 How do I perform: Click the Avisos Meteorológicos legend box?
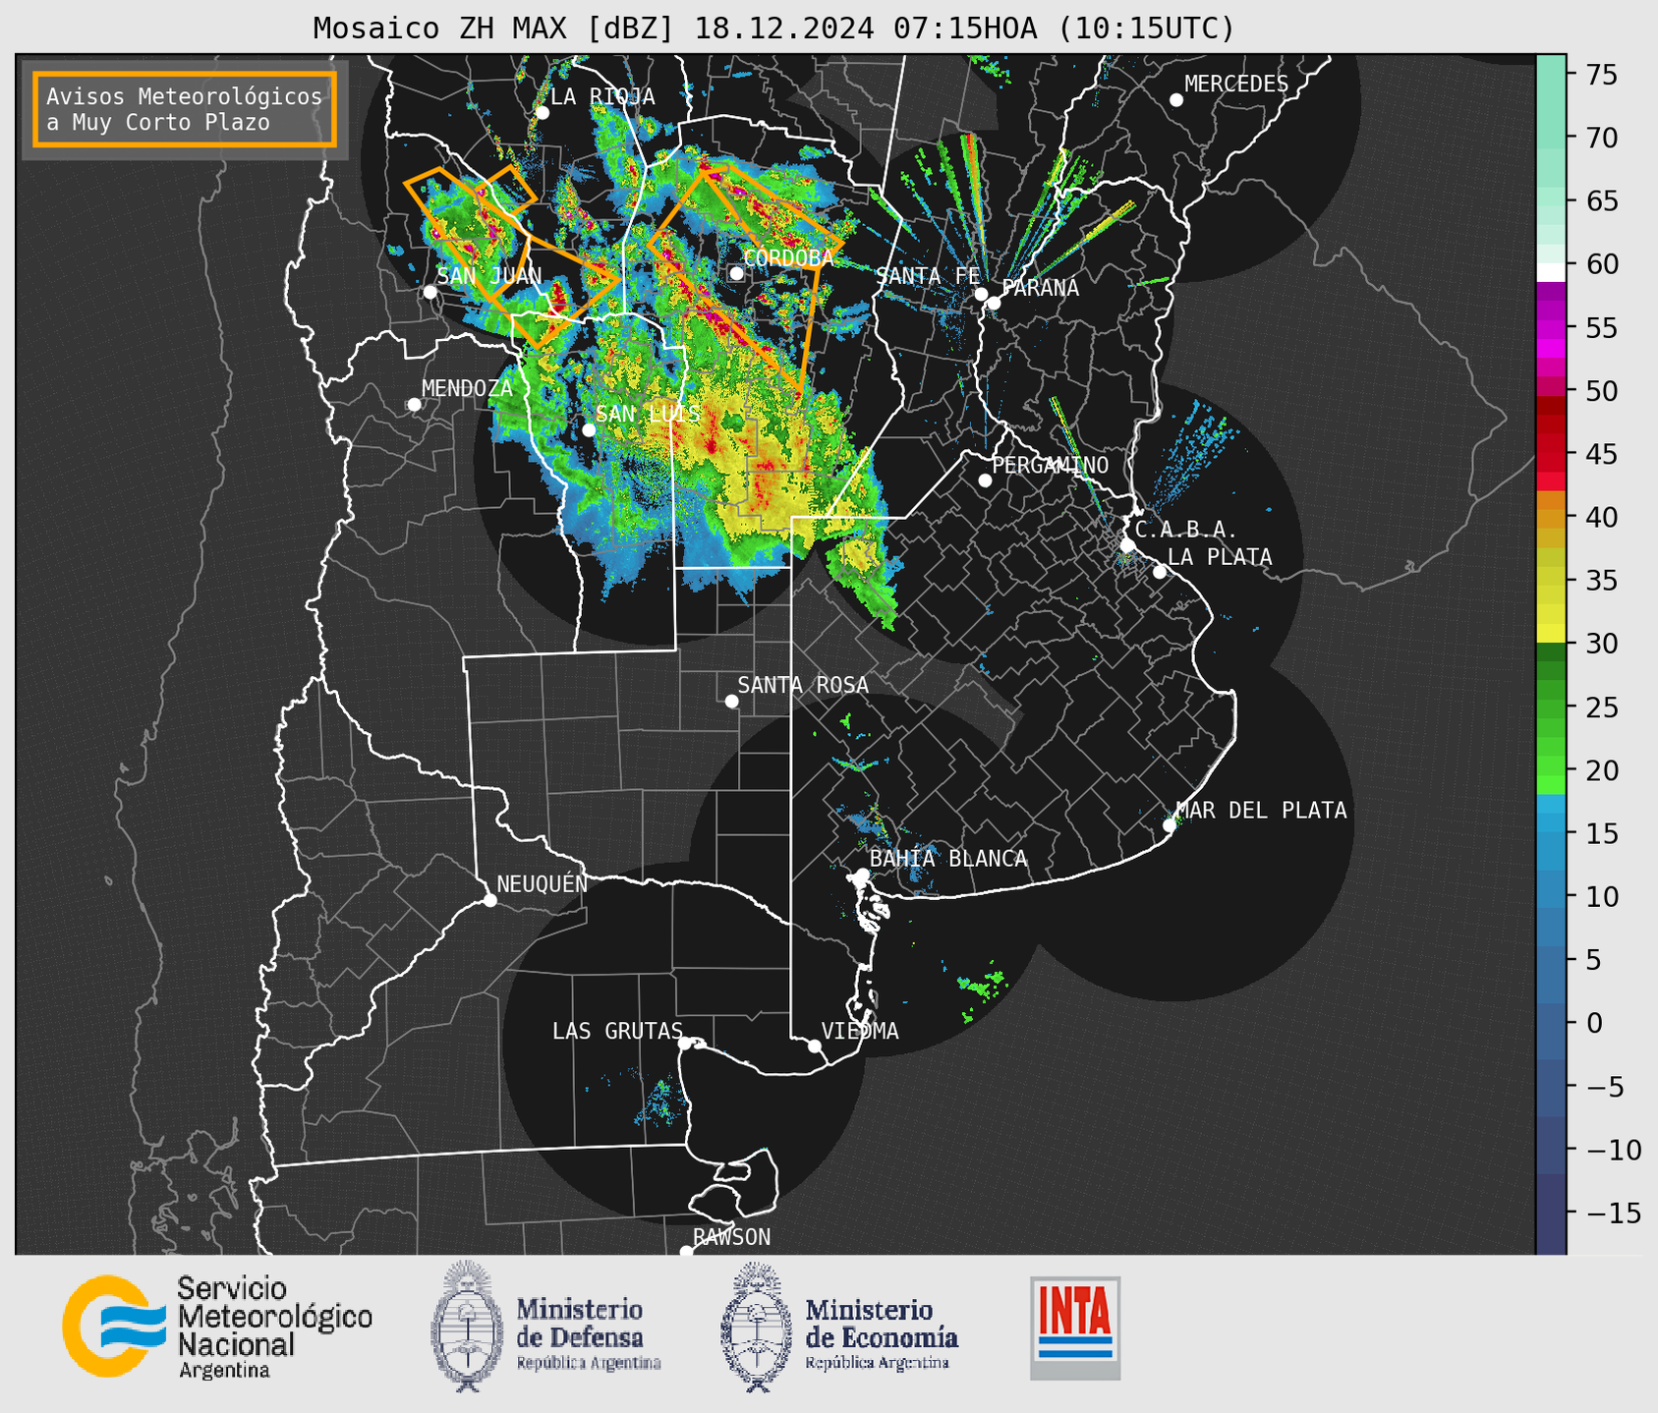(185, 109)
